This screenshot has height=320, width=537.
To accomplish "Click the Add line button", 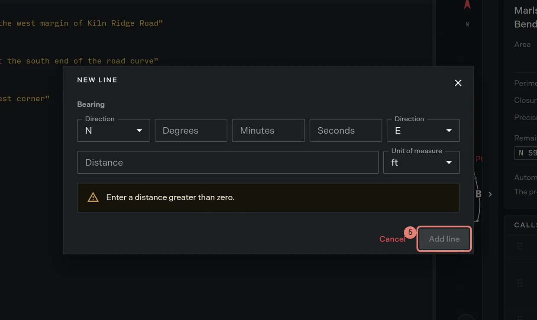I will [x=444, y=239].
